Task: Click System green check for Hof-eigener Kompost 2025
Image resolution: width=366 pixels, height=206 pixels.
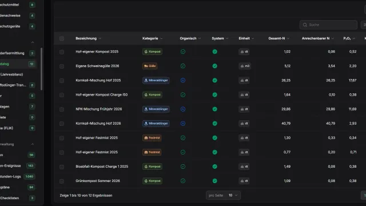Action: (x=215, y=51)
